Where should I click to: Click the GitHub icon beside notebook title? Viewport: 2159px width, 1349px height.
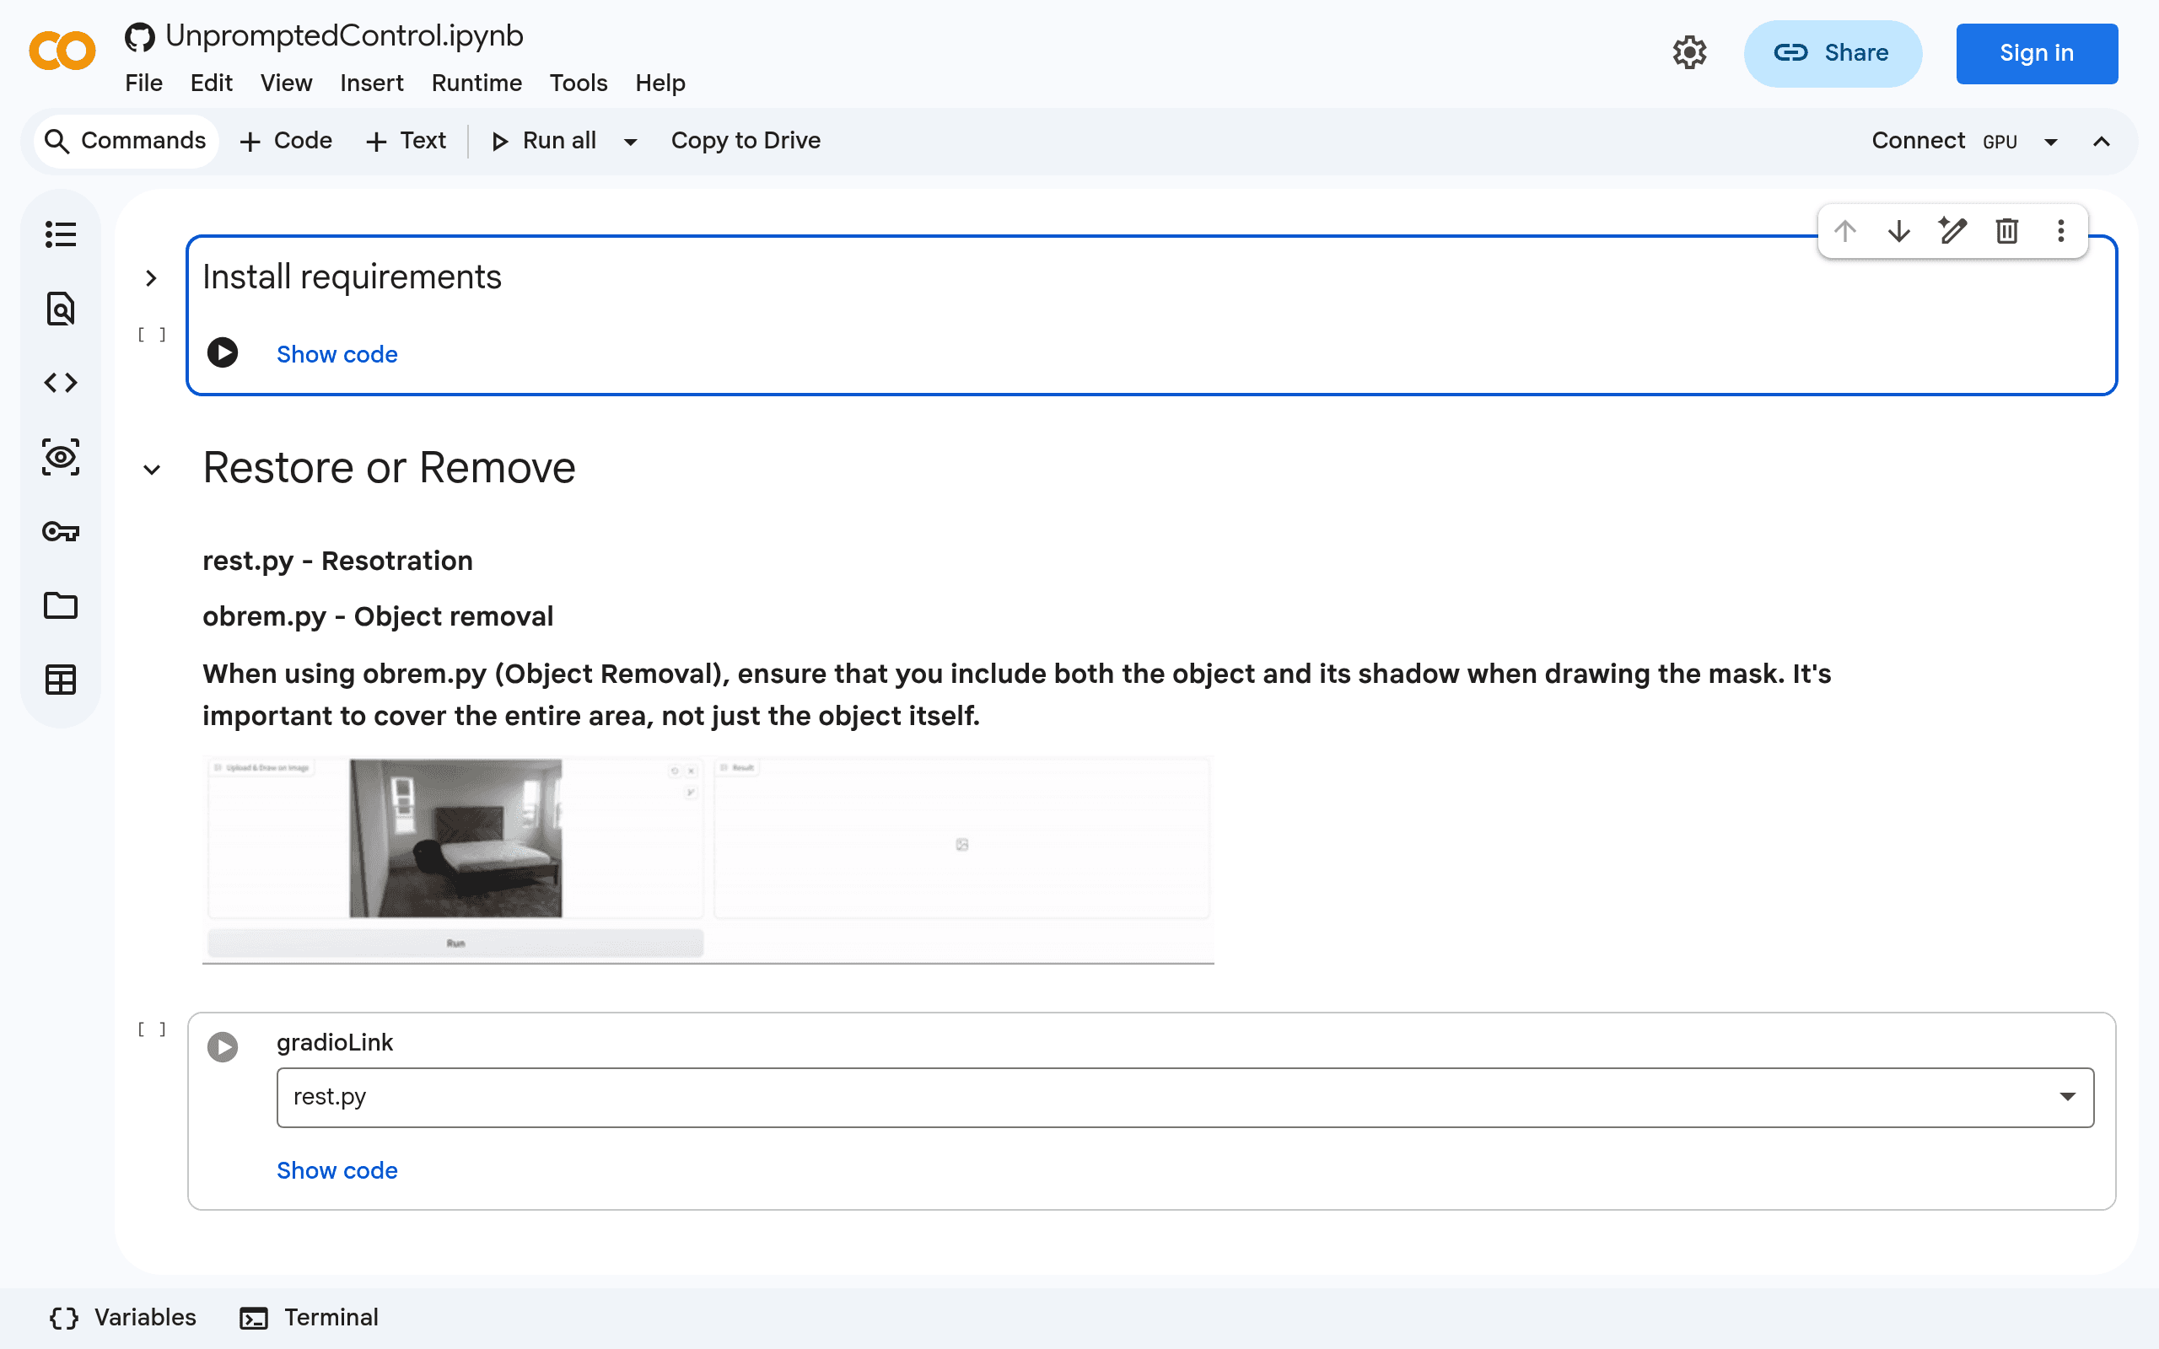(139, 36)
